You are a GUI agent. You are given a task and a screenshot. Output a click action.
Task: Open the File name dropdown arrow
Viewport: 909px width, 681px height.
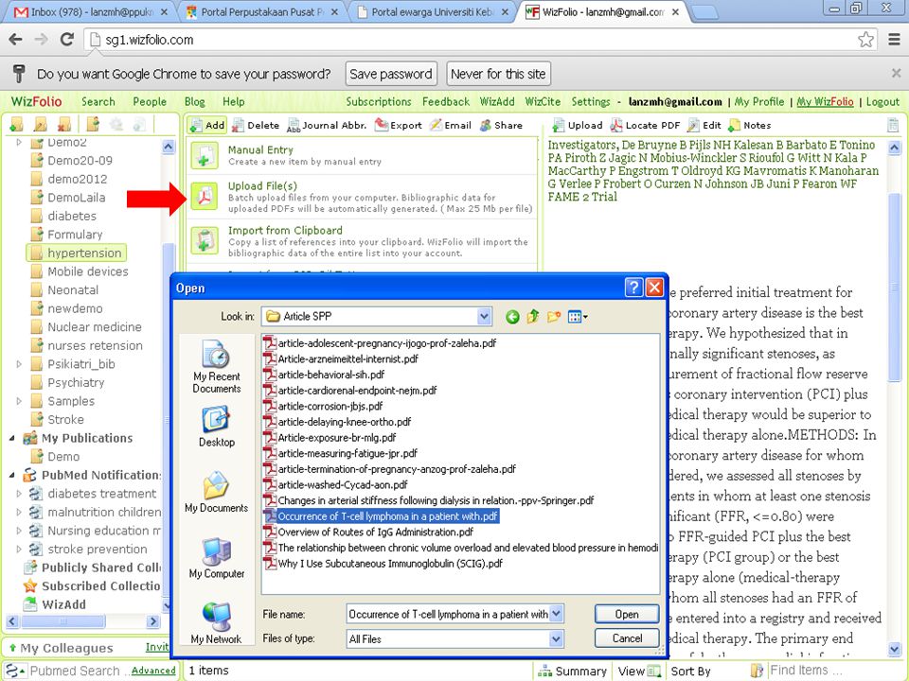tap(556, 613)
